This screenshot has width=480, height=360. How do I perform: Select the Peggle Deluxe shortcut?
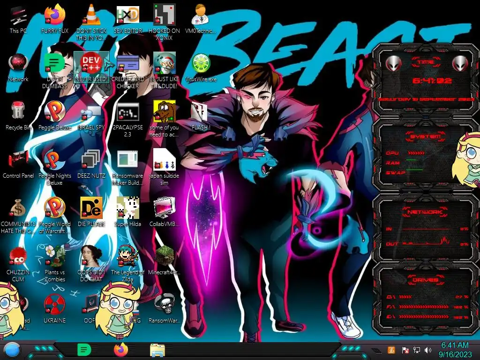pos(55,116)
